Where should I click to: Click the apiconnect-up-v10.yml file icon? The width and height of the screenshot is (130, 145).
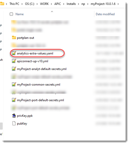14,61
